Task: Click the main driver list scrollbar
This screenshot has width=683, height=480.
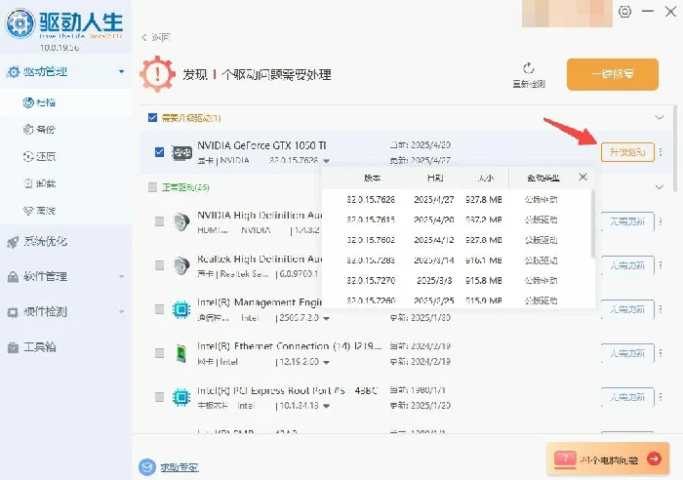Action: [675, 148]
